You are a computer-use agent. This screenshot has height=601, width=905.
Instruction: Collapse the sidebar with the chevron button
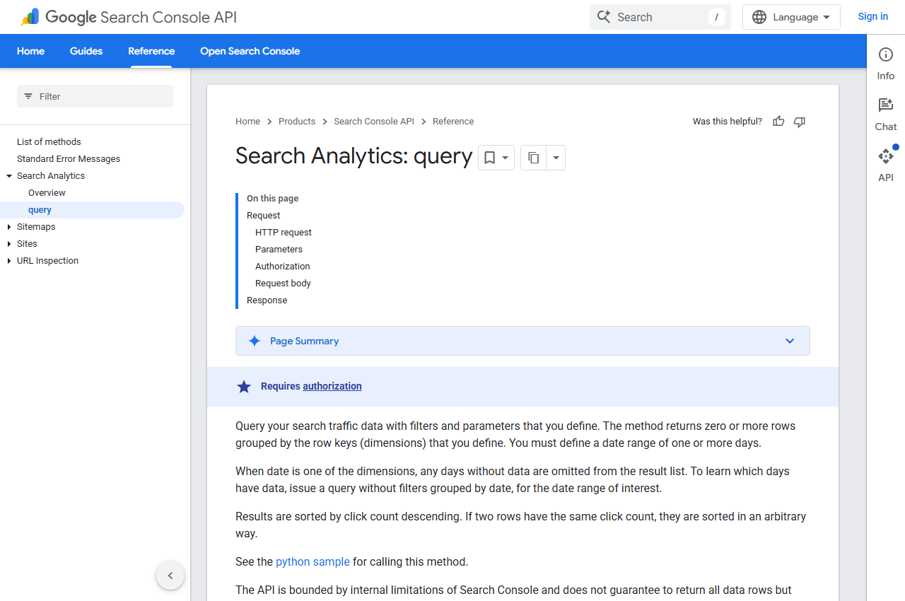(x=170, y=576)
